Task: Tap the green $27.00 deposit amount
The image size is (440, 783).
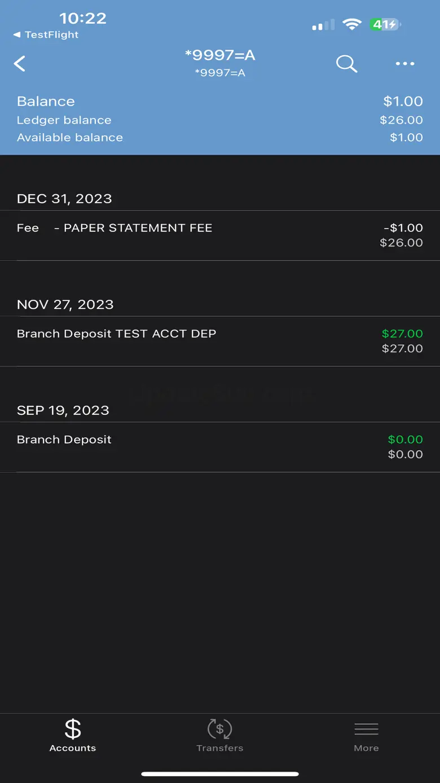Action: pyautogui.click(x=402, y=334)
